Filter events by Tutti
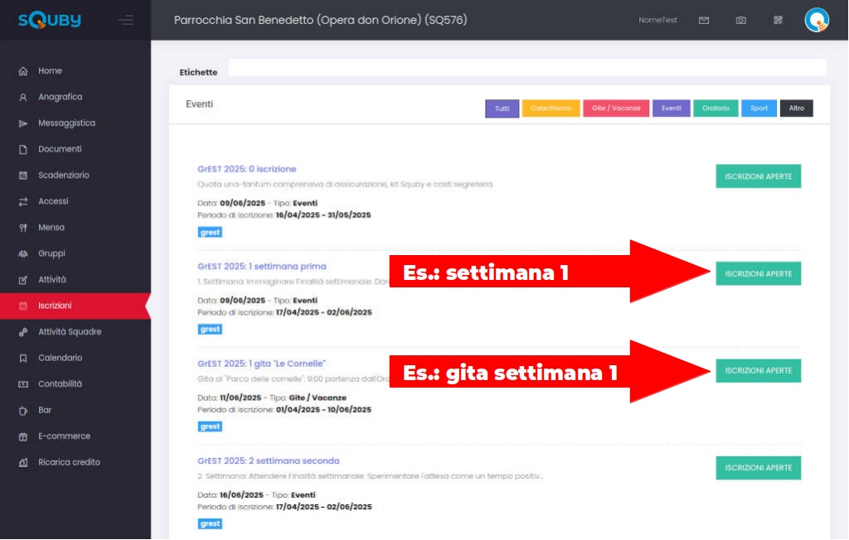This screenshot has height=540, width=849. coord(502,108)
